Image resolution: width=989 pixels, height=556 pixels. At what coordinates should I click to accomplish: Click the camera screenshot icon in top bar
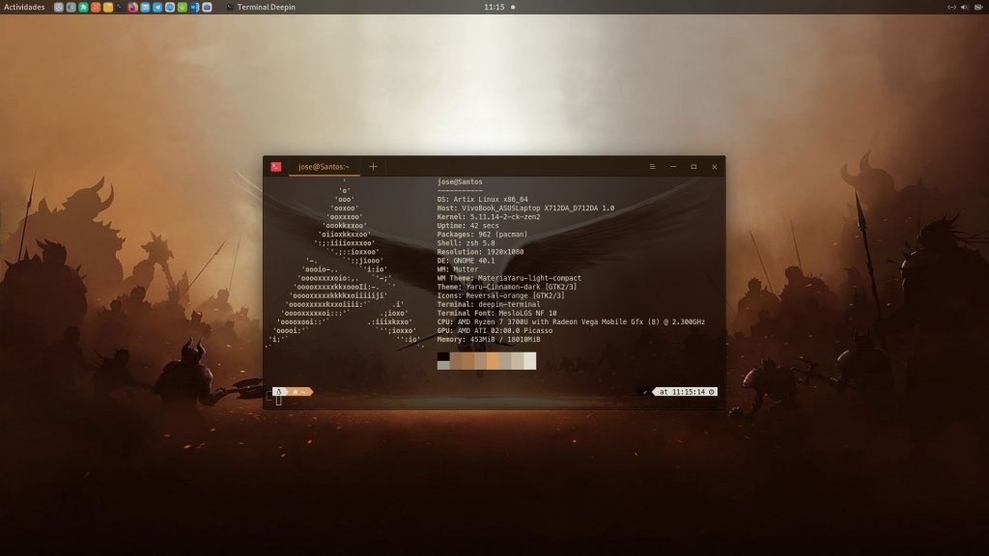[207, 7]
